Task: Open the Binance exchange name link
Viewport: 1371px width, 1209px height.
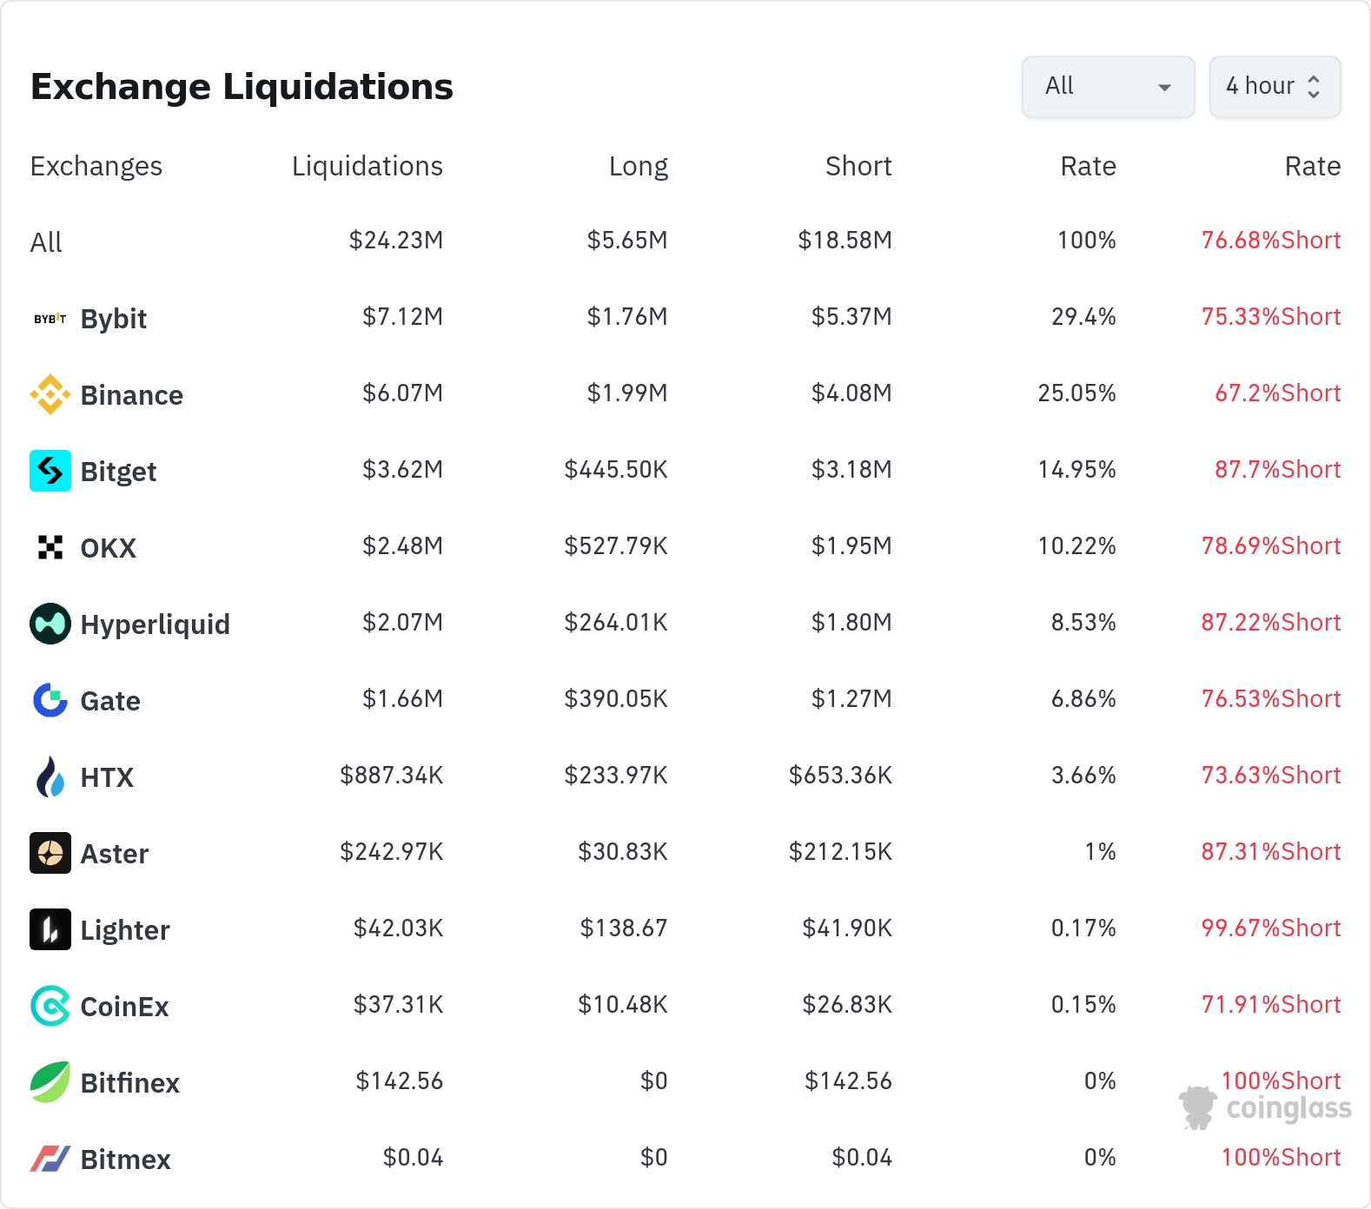Action: pos(131,395)
